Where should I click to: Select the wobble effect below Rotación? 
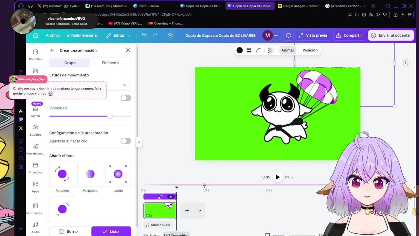point(62,209)
